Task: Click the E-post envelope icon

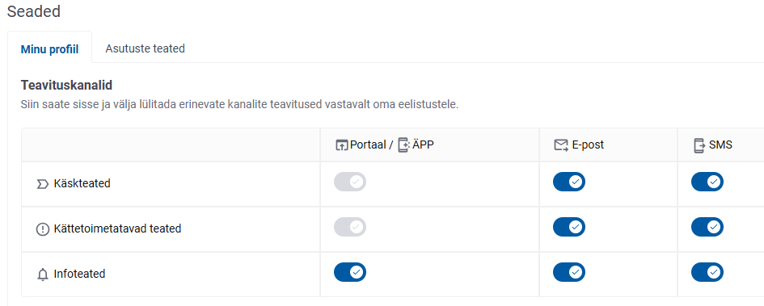Action: (x=561, y=145)
